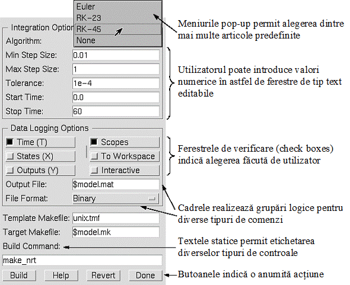Click the Stop Time field

point(116,111)
